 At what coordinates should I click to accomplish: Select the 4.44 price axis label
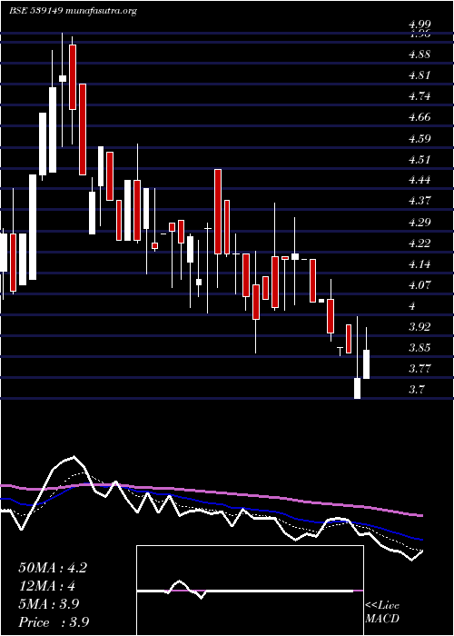tap(419, 180)
